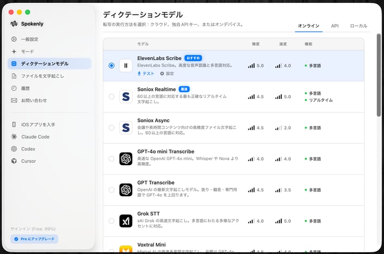Click the Soniox Async model name
384x254 pixels.
[x=154, y=120]
